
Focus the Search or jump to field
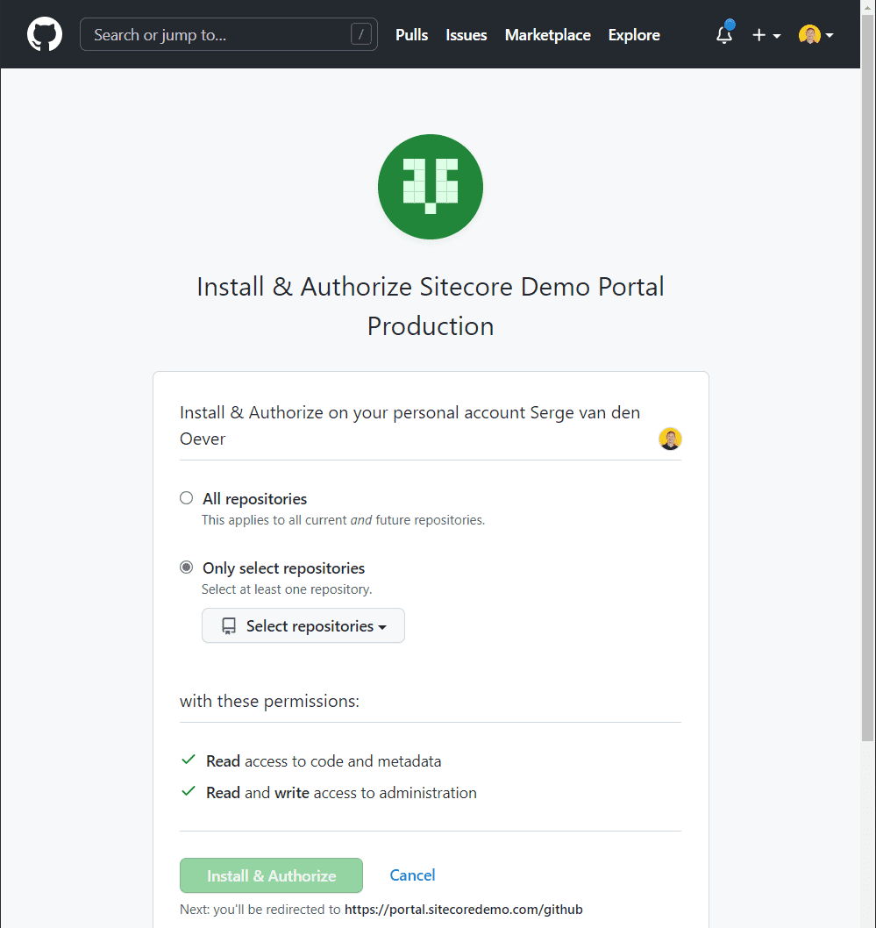pyautogui.click(x=219, y=35)
